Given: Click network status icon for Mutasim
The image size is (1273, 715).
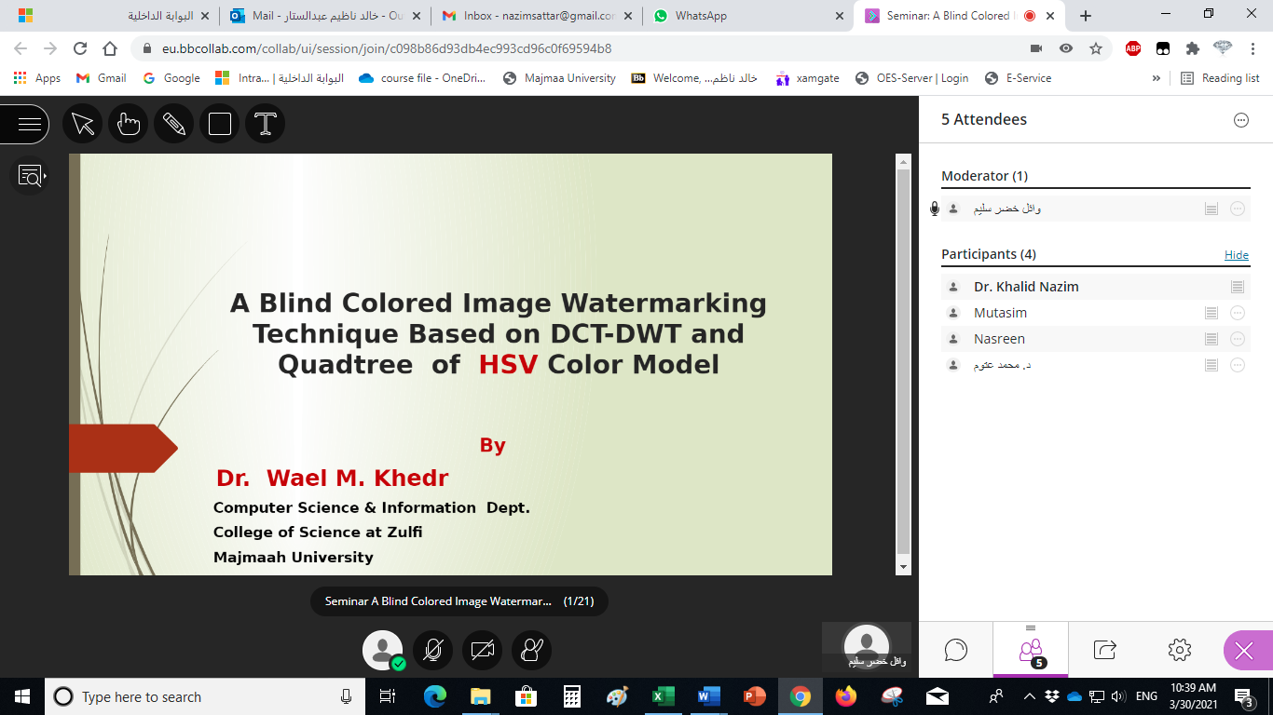Looking at the screenshot, I should point(1211,313).
